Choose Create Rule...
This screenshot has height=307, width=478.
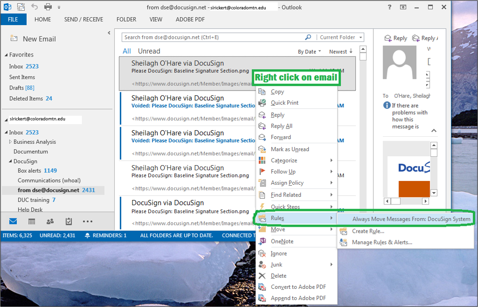[x=406, y=231]
